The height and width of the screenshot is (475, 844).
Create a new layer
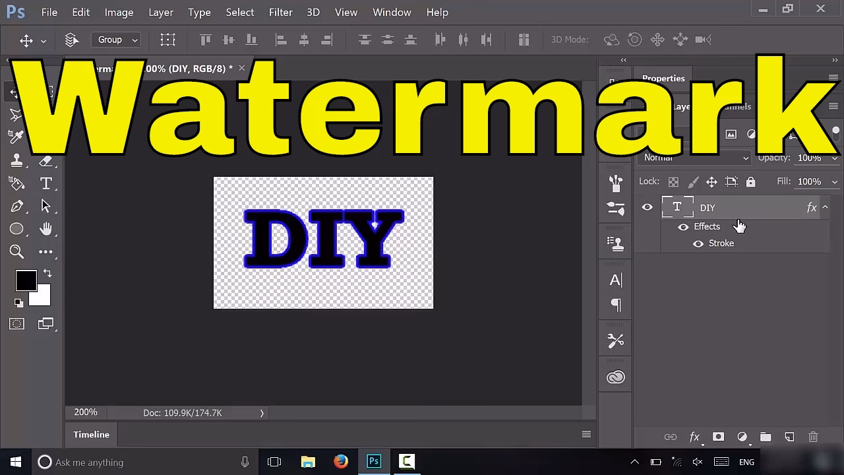pyautogui.click(x=789, y=437)
